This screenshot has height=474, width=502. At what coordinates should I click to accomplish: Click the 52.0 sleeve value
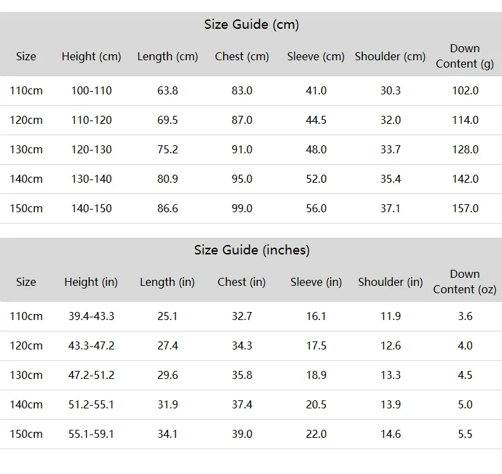point(316,179)
